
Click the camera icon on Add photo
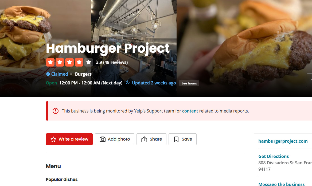(103, 139)
